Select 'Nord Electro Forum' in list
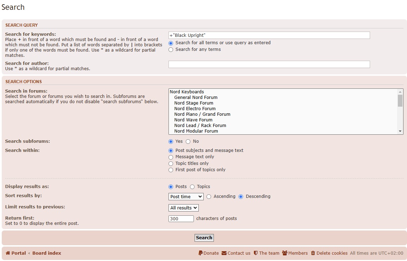The image size is (407, 261). [283, 109]
